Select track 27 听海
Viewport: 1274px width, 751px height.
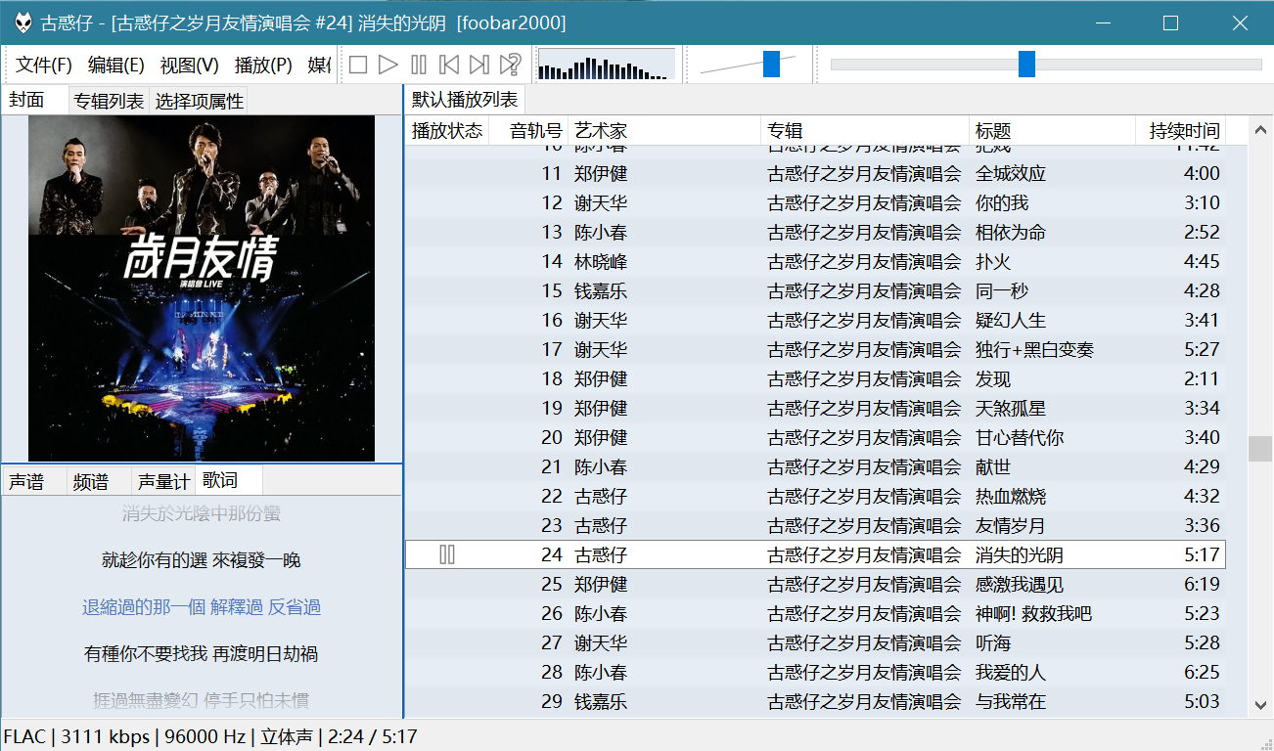pos(815,642)
